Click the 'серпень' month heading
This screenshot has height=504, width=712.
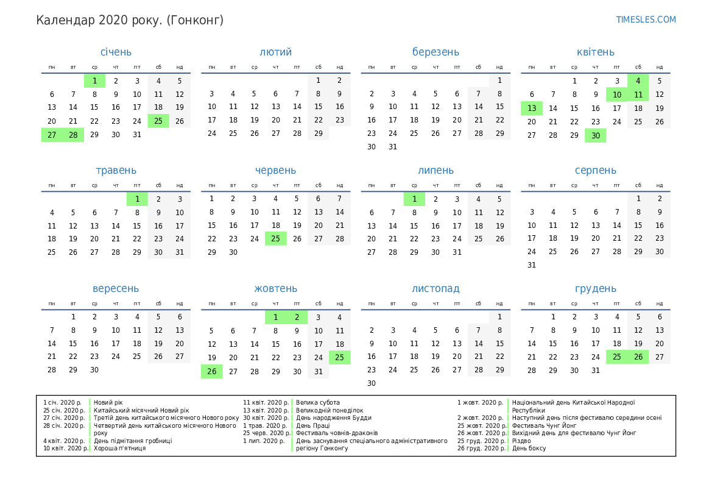click(595, 171)
